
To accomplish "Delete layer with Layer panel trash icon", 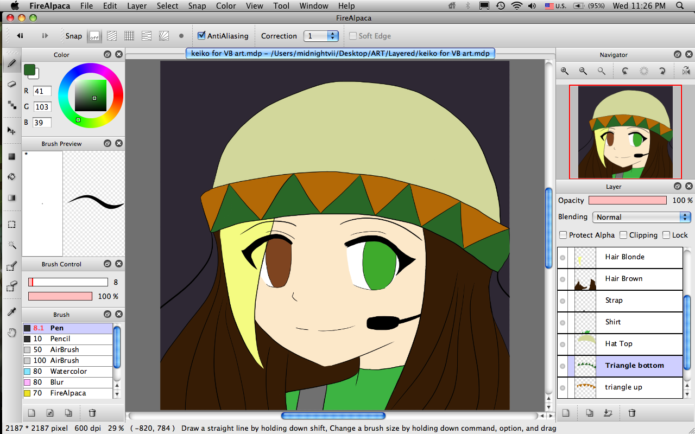I will pyautogui.click(x=632, y=413).
